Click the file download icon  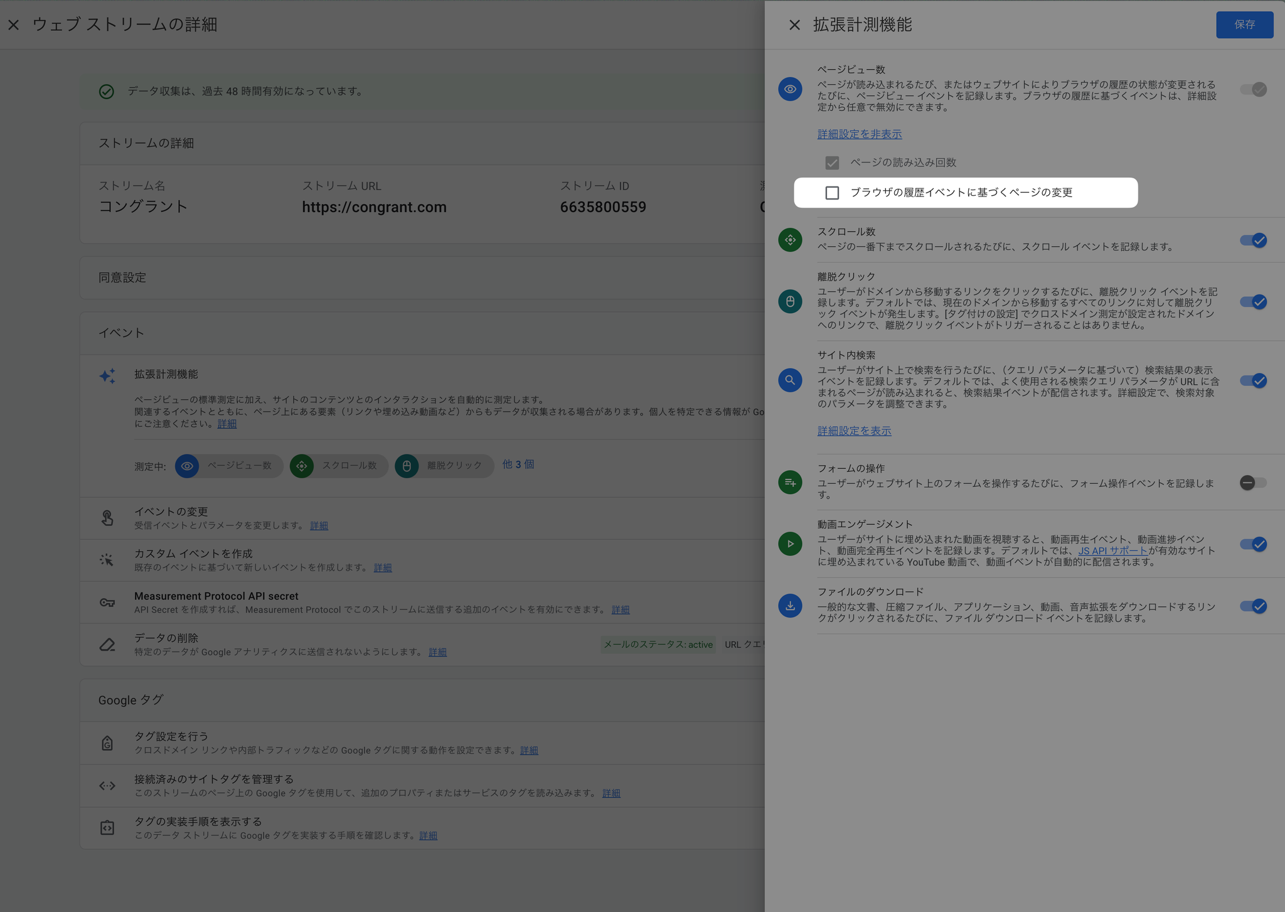(790, 606)
